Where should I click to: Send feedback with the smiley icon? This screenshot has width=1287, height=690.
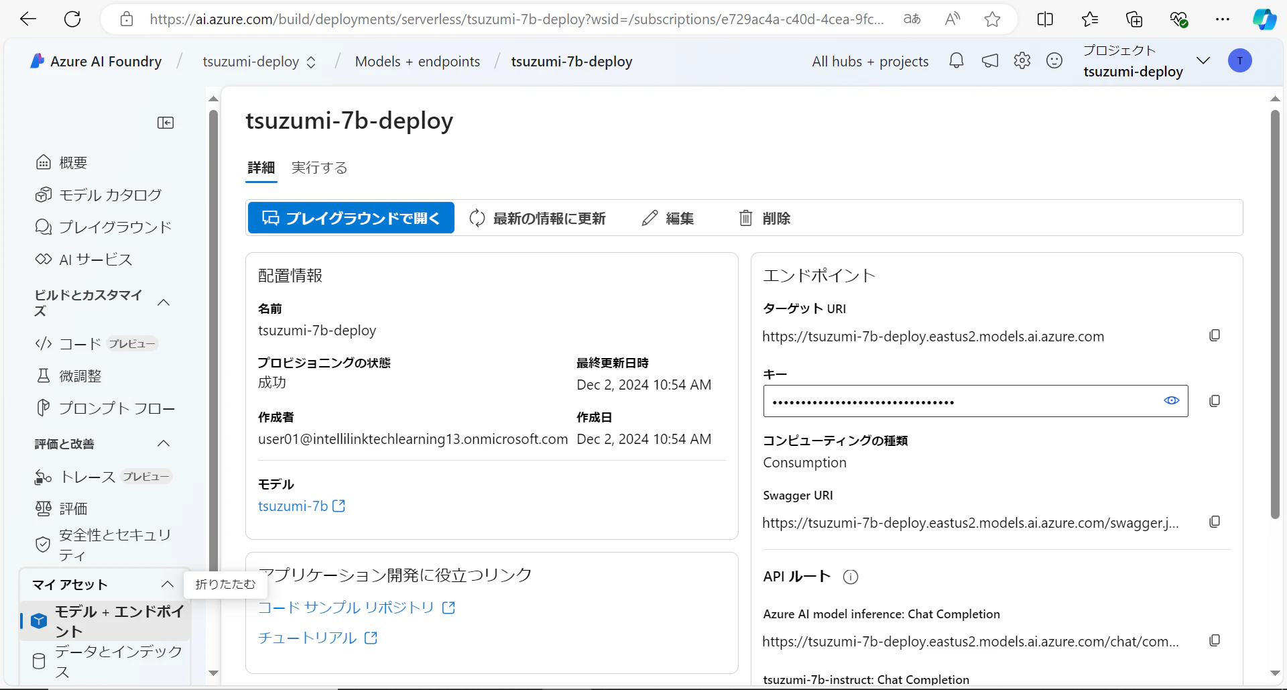click(x=1054, y=61)
